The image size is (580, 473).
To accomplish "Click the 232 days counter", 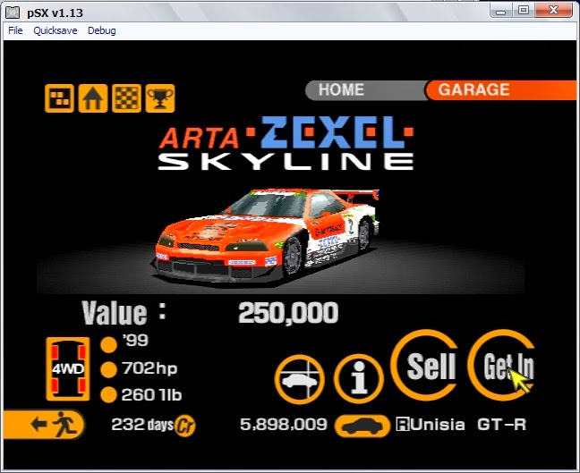I will 142,425.
